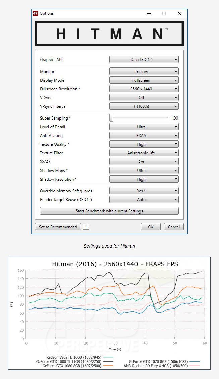Open the SSAO dropdown set to On

[x=144, y=161]
